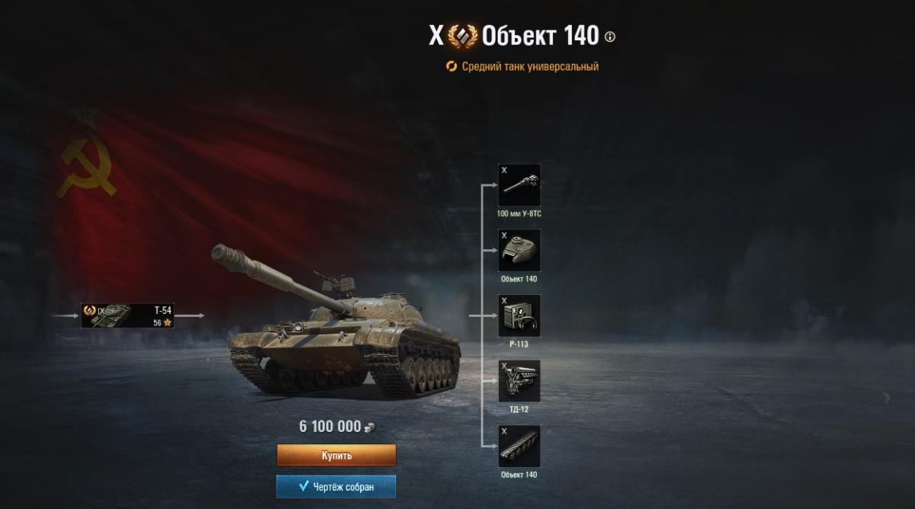
Task: Click the Средний танк универсальный label
Action: pos(530,66)
